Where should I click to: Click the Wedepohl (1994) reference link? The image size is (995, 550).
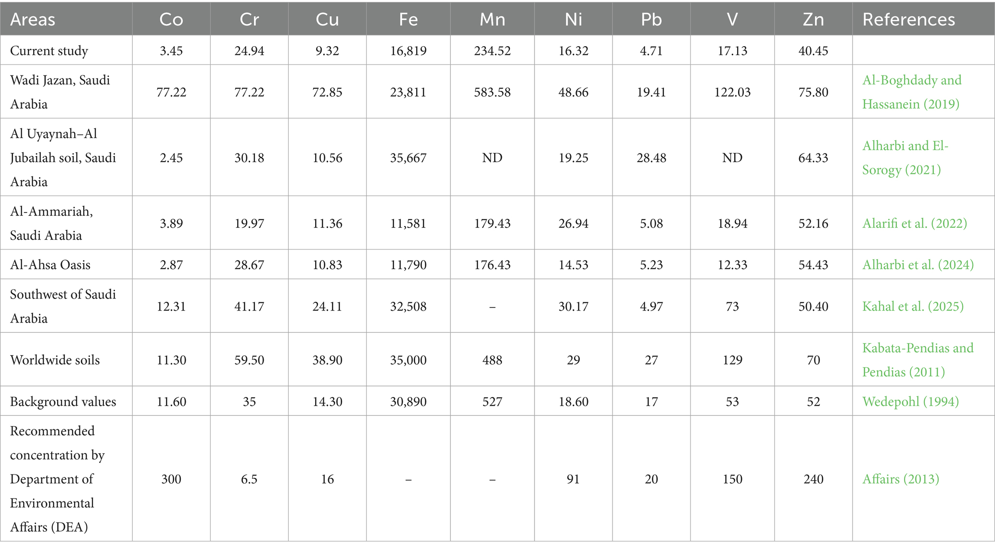coord(910,402)
